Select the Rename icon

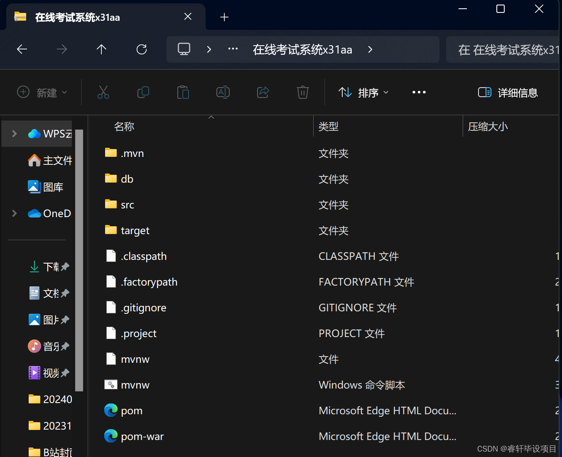point(223,92)
